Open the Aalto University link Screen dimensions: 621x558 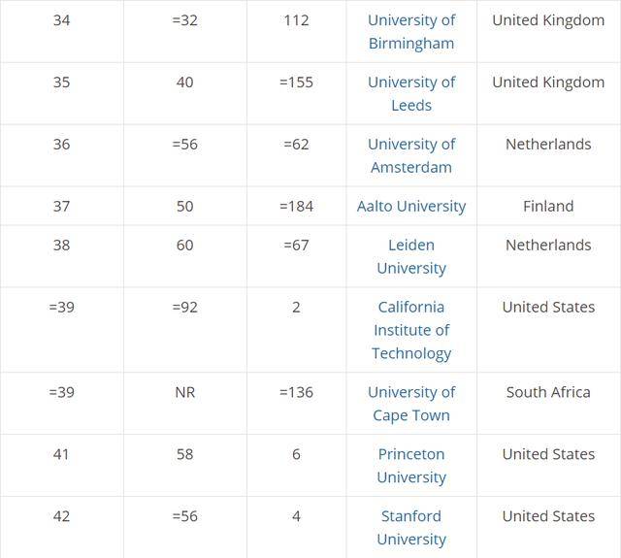pos(411,207)
